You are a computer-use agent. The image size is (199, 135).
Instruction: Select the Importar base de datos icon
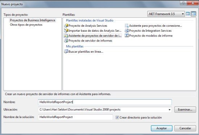pos(66,31)
